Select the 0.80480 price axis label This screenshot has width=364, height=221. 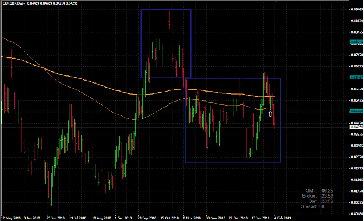pyautogui.click(x=356, y=213)
